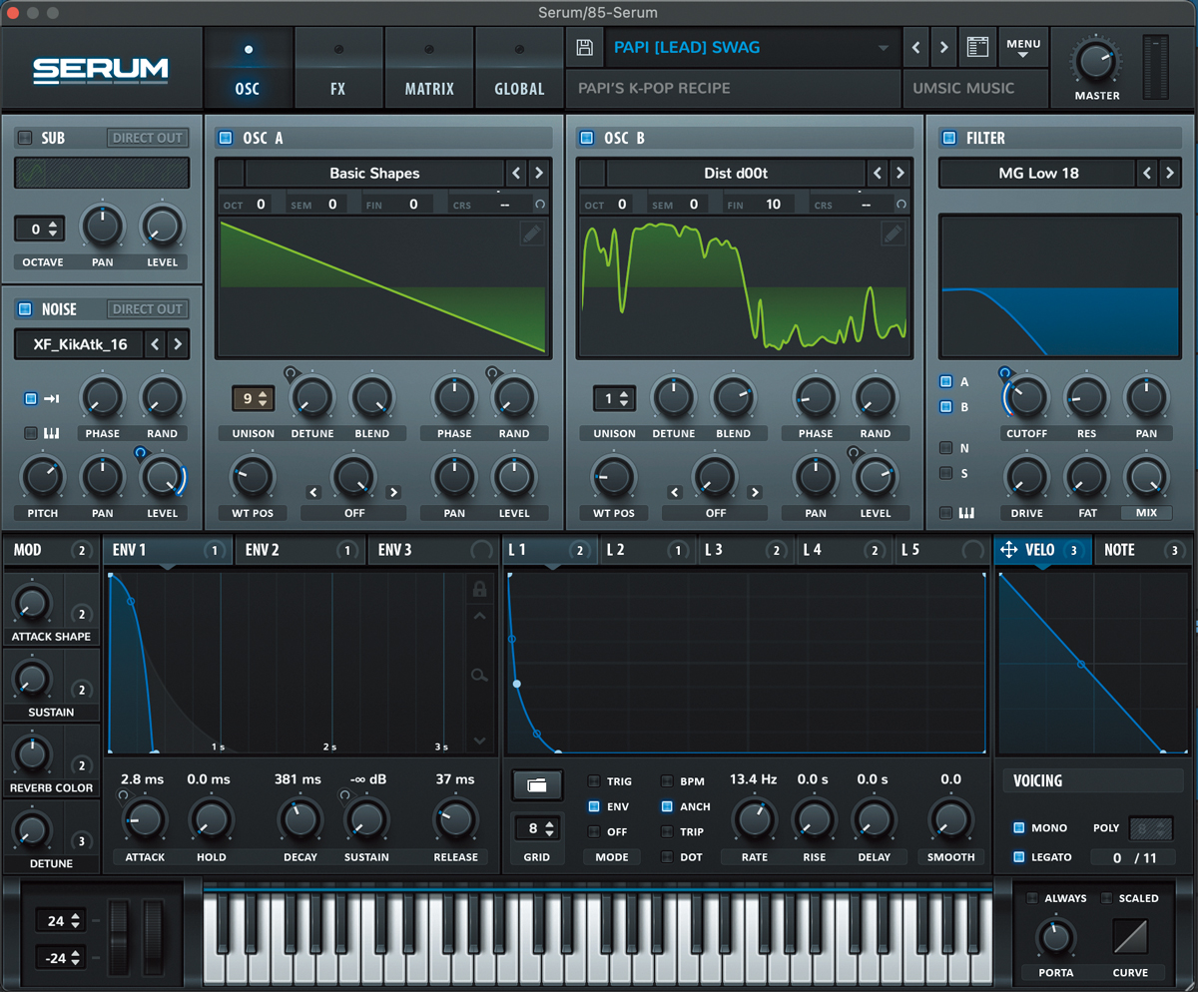Go to the next preset
Image resolution: width=1198 pixels, height=992 pixels.
click(943, 47)
